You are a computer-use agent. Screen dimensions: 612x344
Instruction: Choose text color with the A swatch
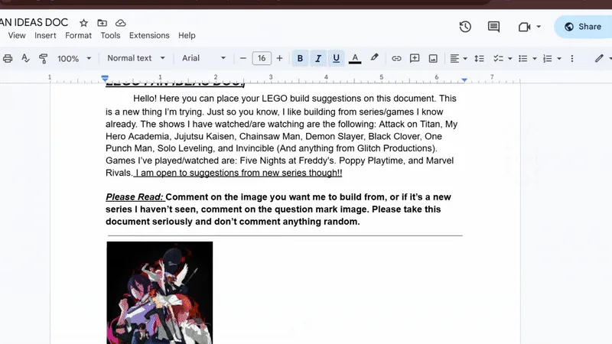(355, 59)
